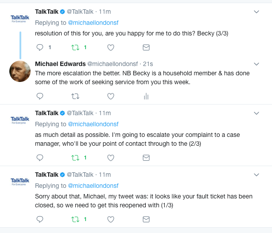Like TalkTalk's (1/3) tweet
The width and height of the screenshot is (272, 233).
pyautogui.click(x=111, y=219)
